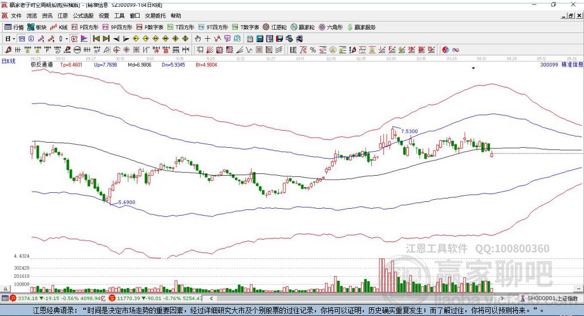Click the red-blue yin-yang icon
Screen dimensions: 584x316
445,50
